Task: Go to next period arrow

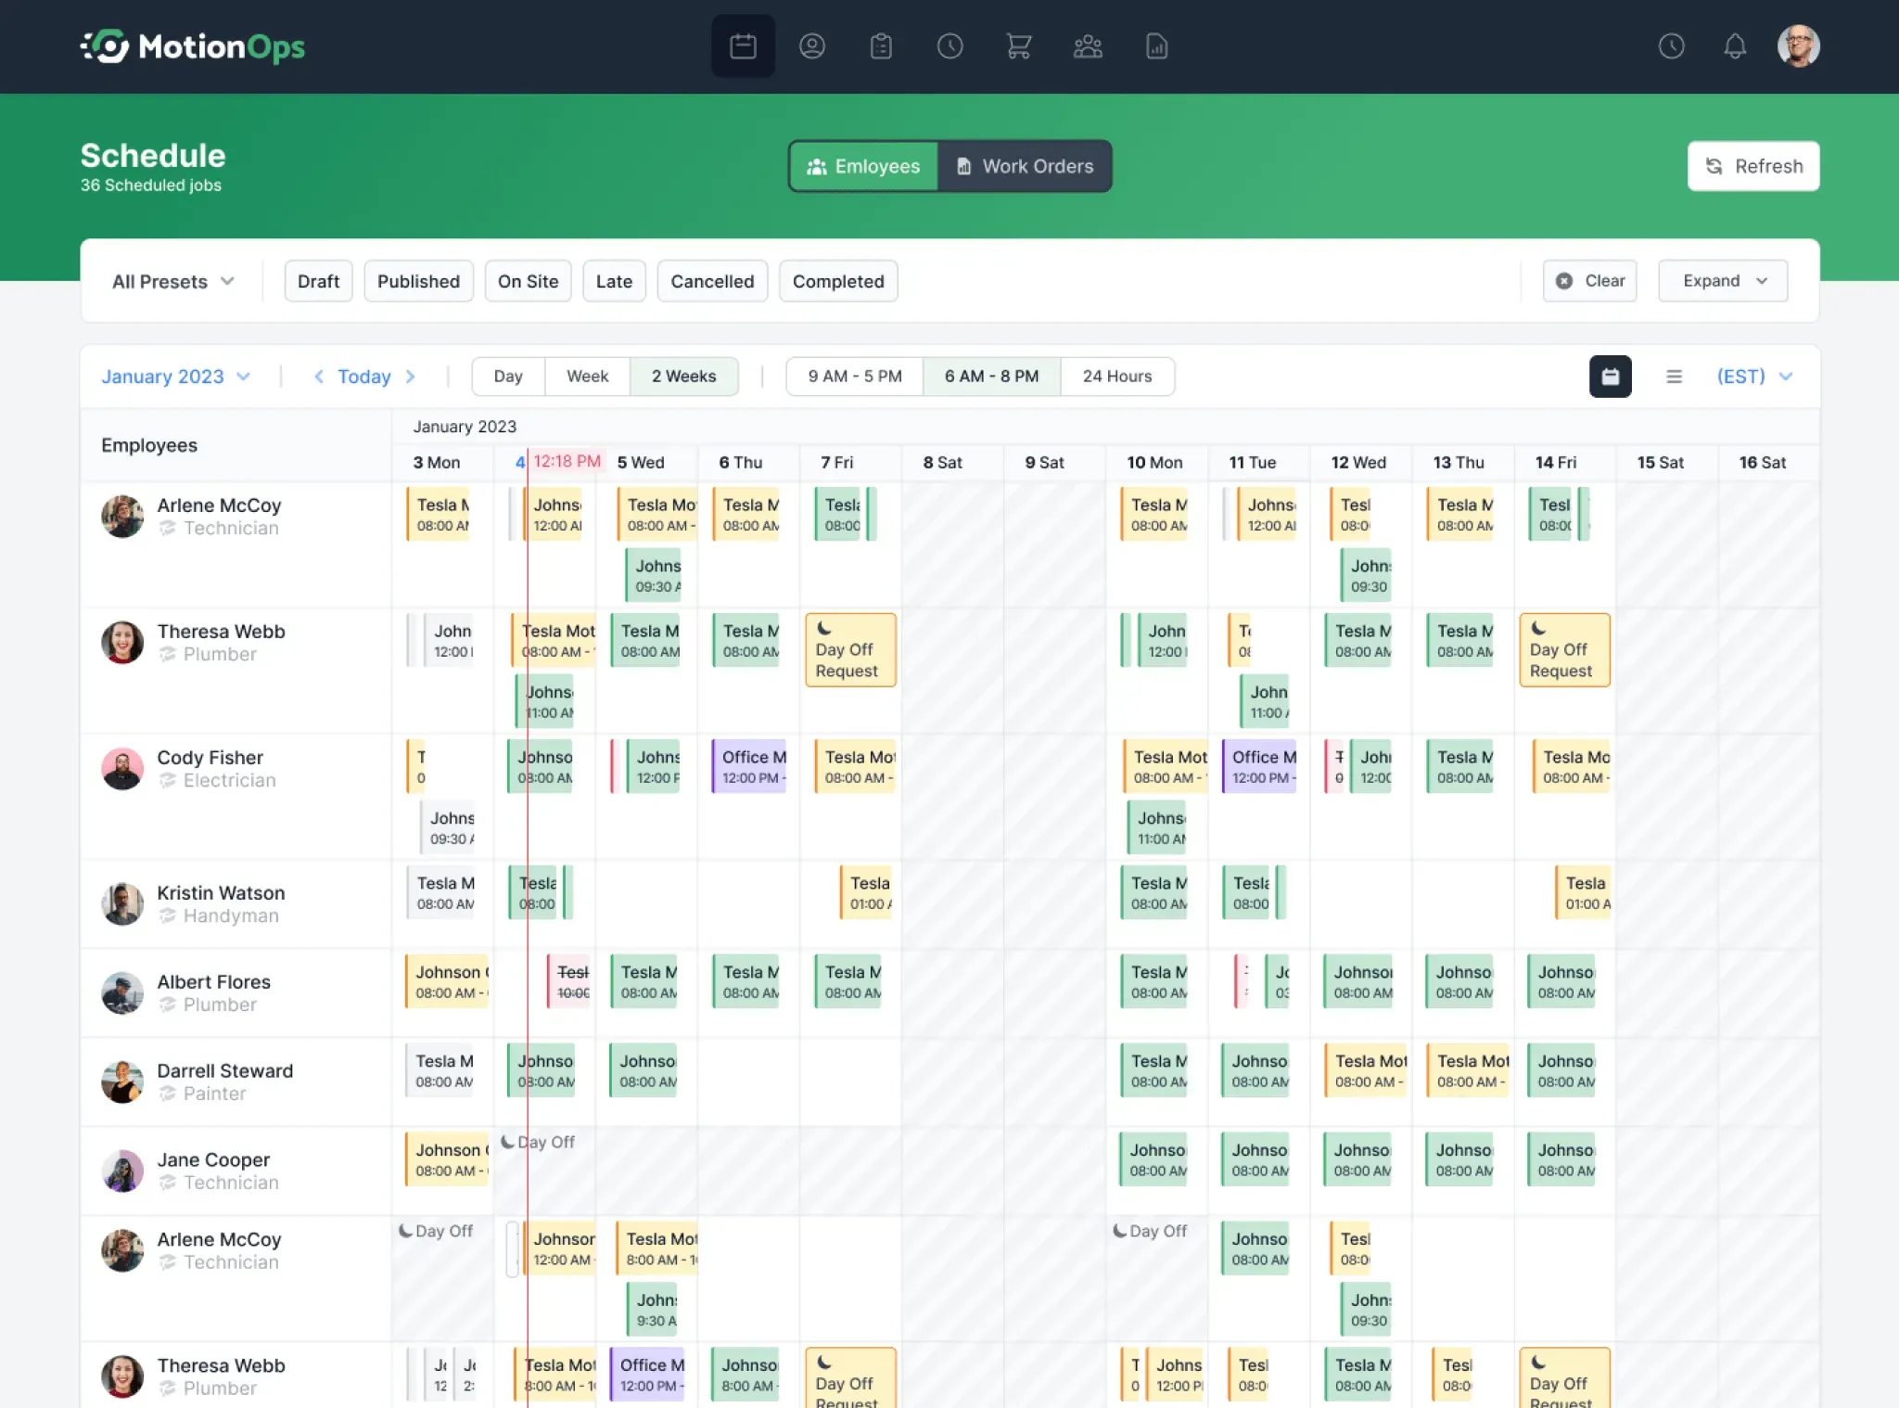Action: 410,377
